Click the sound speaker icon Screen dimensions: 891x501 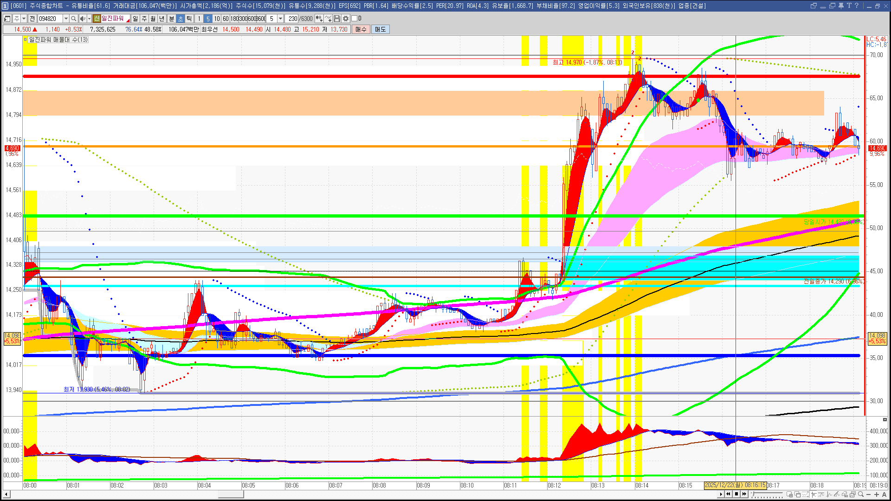pyautogui.click(x=83, y=19)
